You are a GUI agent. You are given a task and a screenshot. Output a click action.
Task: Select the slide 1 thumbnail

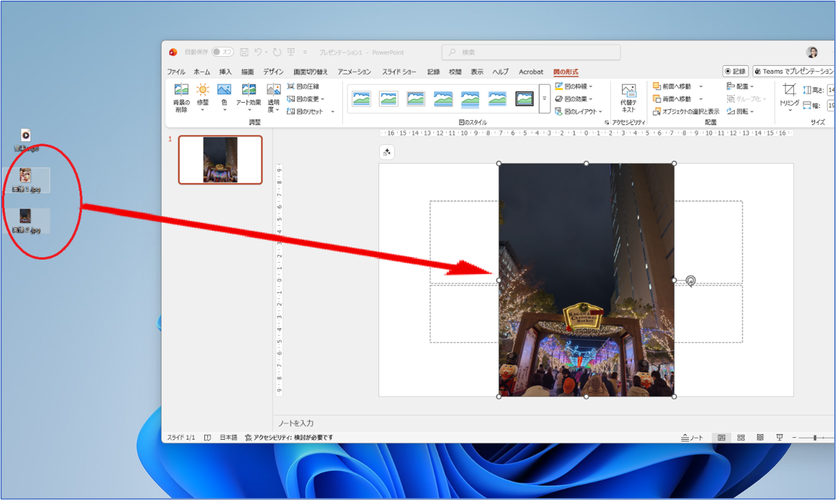click(220, 159)
